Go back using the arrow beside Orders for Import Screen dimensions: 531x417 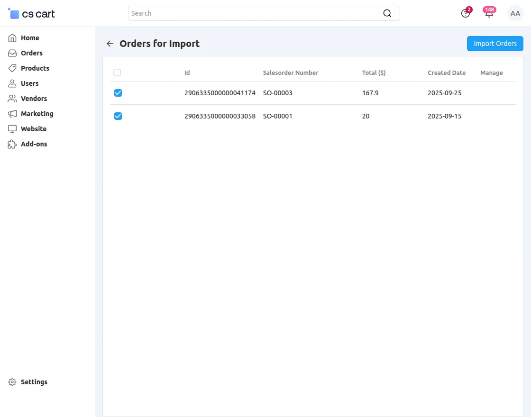click(x=110, y=43)
